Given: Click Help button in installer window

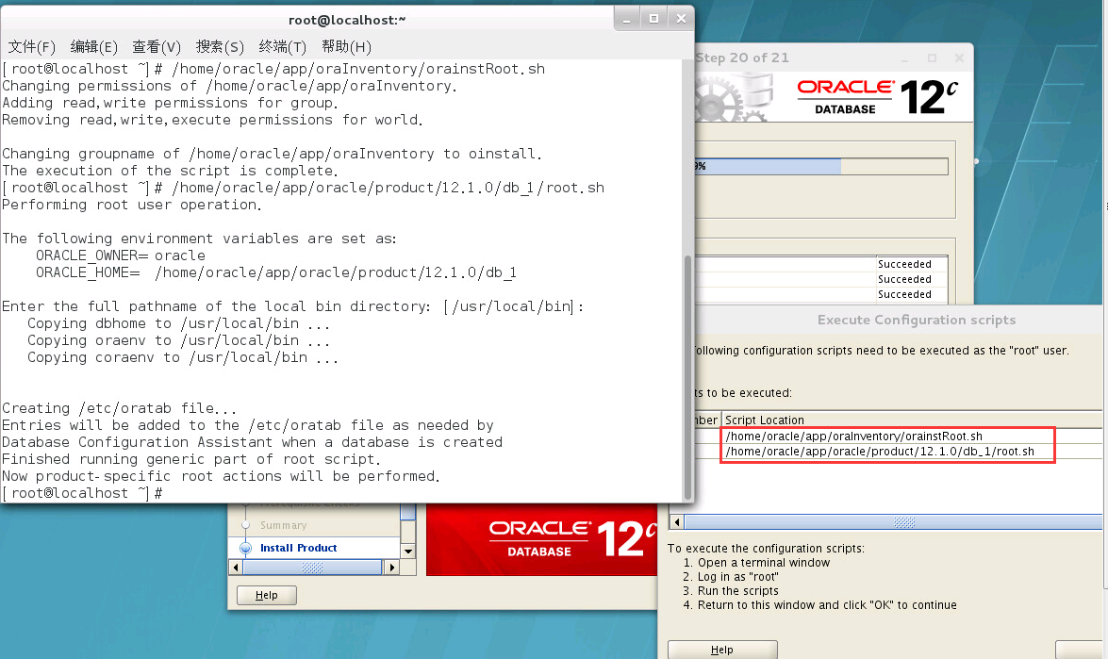Looking at the screenshot, I should [267, 596].
